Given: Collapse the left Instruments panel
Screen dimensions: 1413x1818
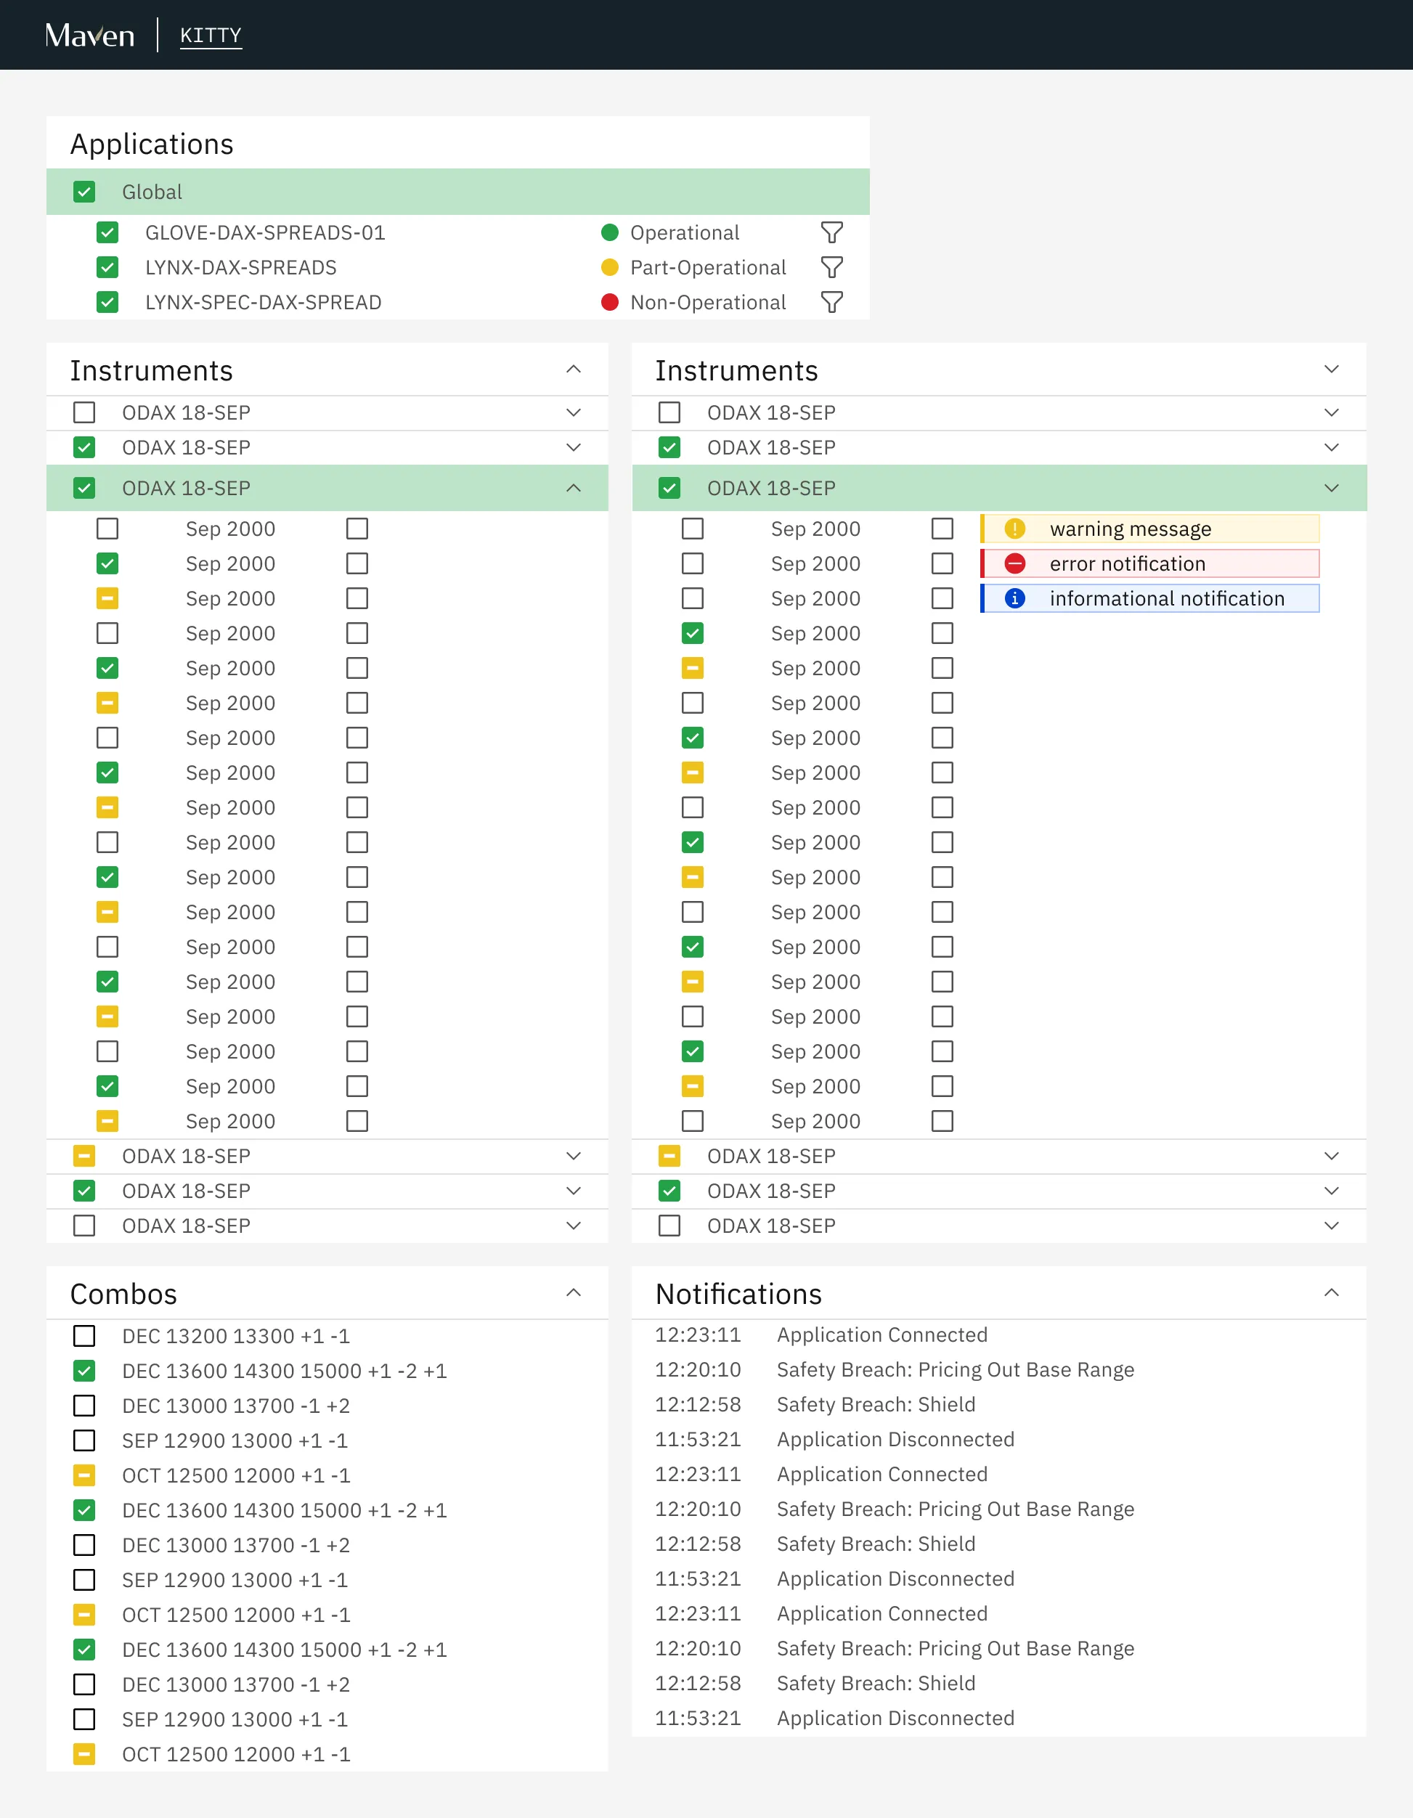Looking at the screenshot, I should [x=573, y=370].
